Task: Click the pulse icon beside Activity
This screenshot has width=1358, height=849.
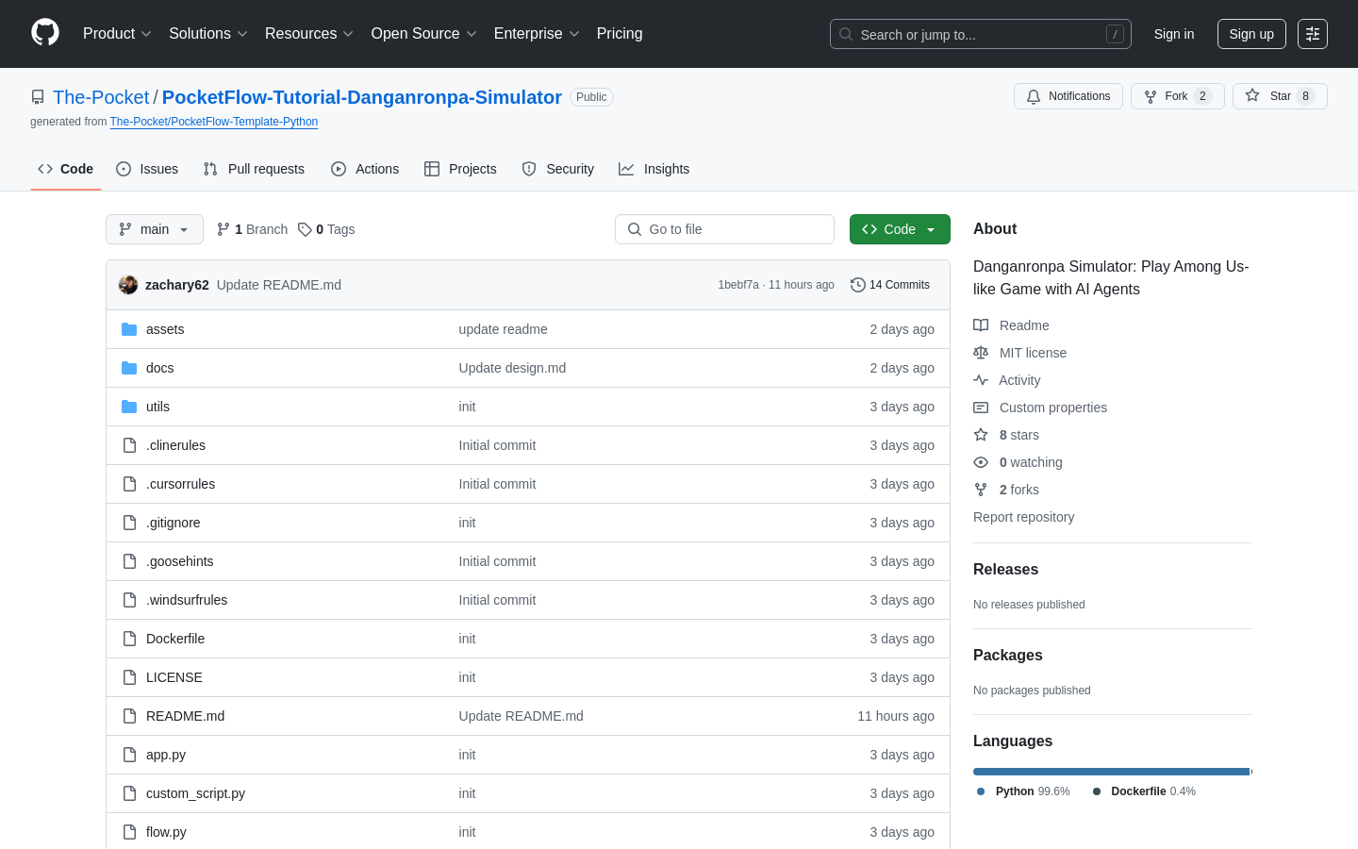Action: (x=981, y=380)
